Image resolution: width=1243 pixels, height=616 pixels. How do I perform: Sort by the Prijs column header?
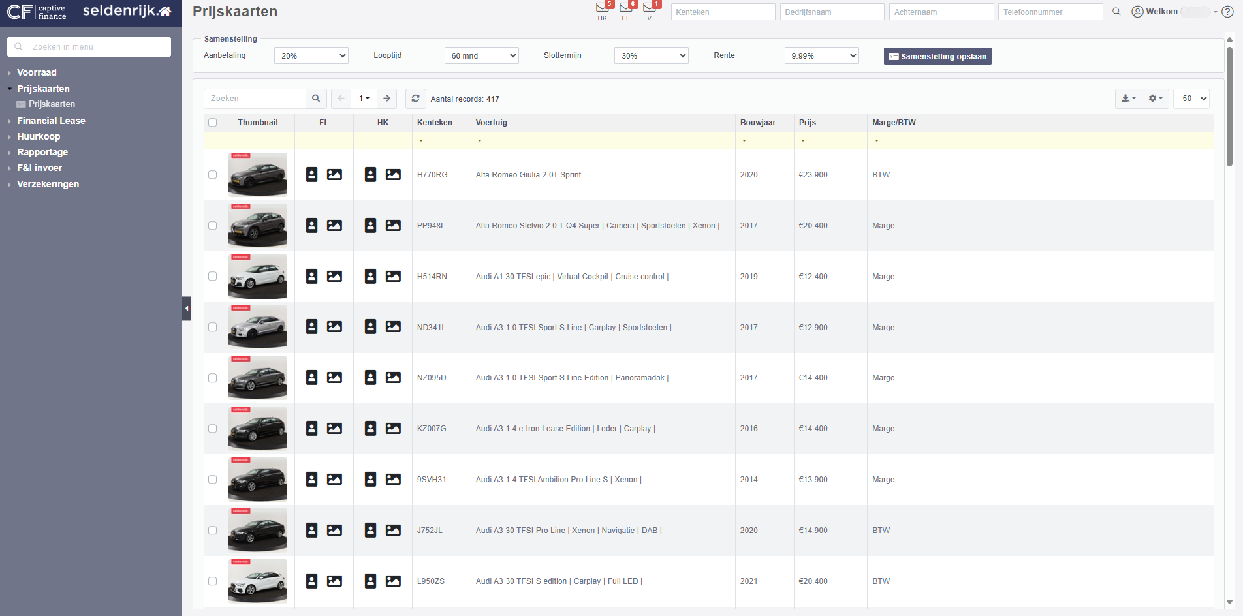(808, 123)
